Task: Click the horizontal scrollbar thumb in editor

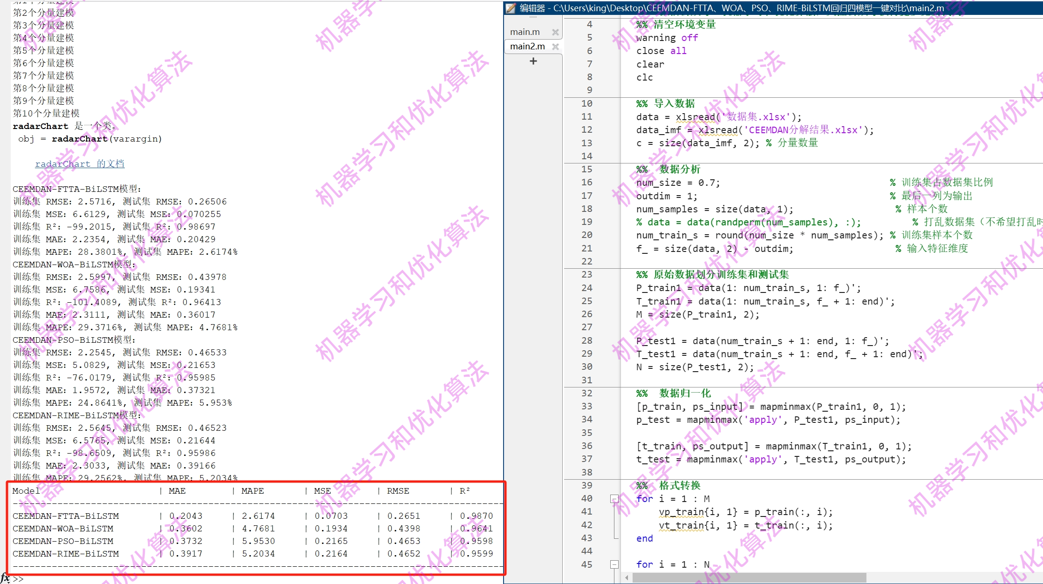Action: tap(749, 577)
